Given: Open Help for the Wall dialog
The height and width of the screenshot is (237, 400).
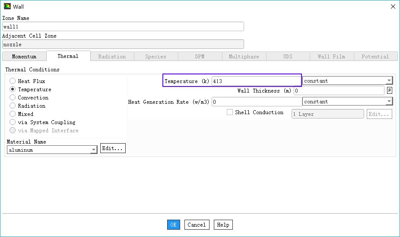Looking at the screenshot, I should [x=223, y=225].
